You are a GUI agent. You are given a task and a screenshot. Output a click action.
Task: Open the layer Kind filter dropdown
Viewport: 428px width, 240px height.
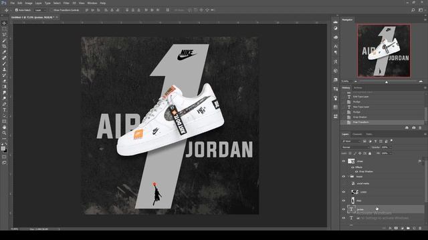coord(351,141)
